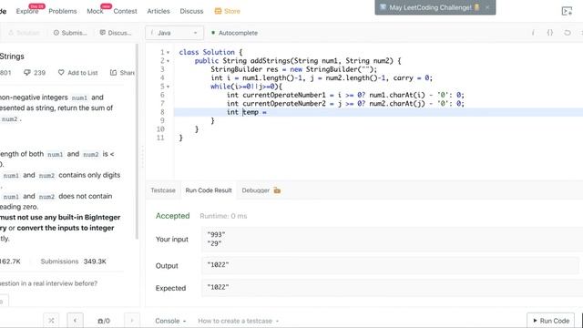Click the lock icon beside Debugger
The height and width of the screenshot is (328, 583).
click(x=277, y=190)
